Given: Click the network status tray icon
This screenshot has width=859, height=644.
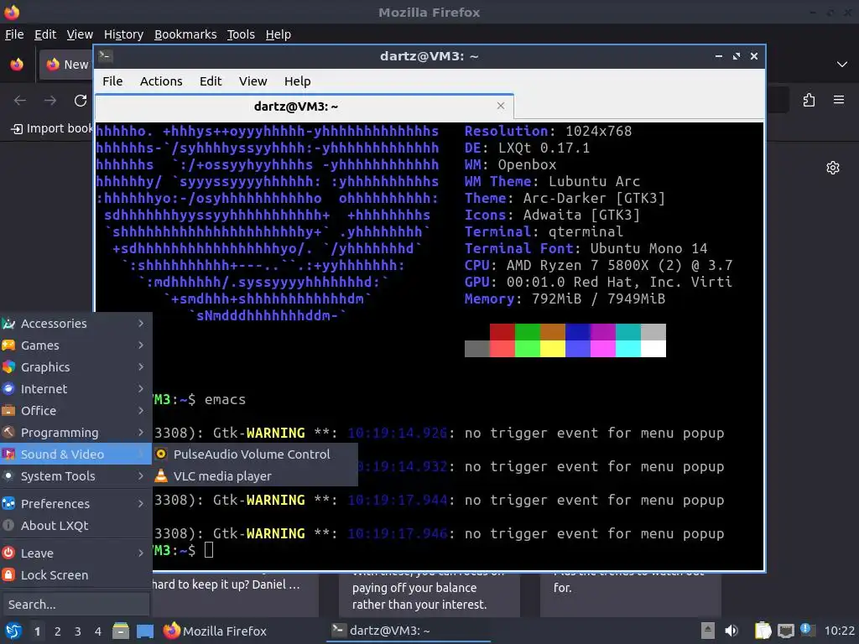Looking at the screenshot, I should [785, 631].
